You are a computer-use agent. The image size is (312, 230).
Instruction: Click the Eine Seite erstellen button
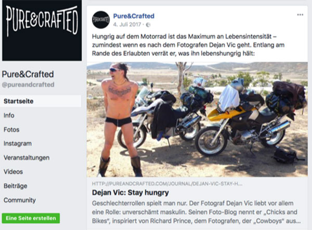click(x=31, y=218)
